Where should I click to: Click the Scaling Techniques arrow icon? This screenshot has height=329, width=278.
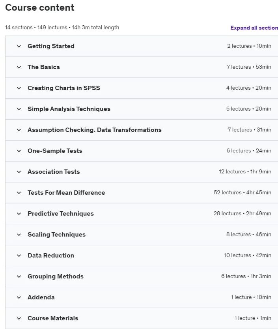tap(19, 235)
